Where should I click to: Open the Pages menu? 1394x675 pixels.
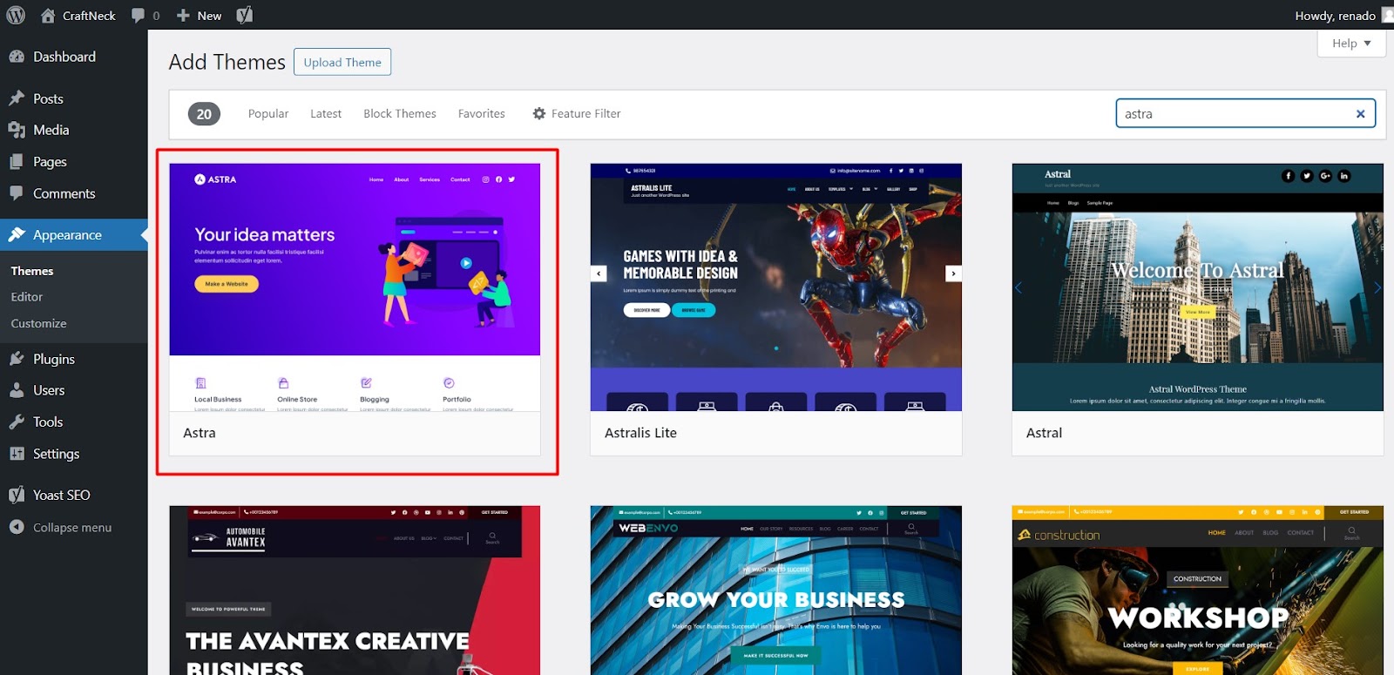pyautogui.click(x=50, y=162)
